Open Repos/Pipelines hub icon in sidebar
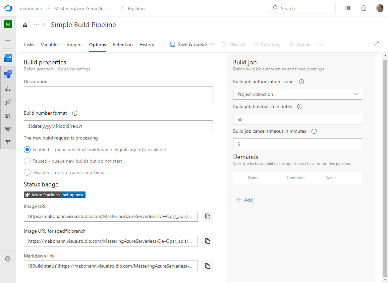 (x=8, y=74)
